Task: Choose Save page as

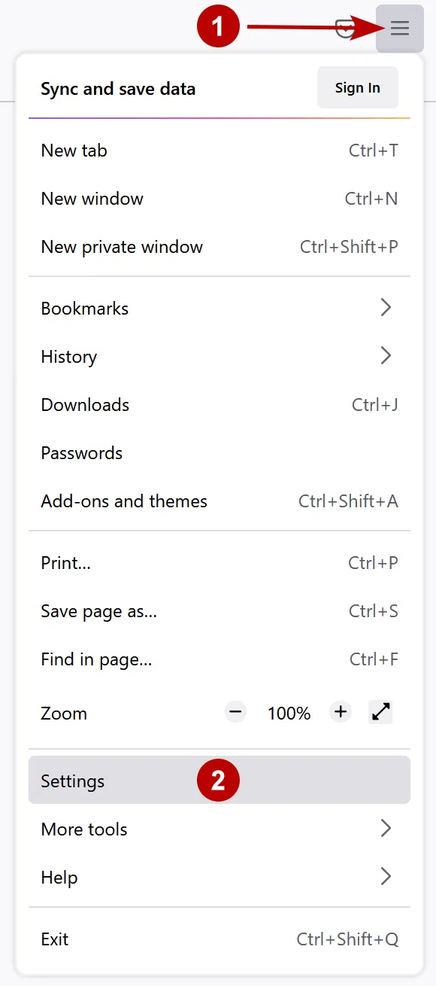Action: pyautogui.click(x=98, y=610)
